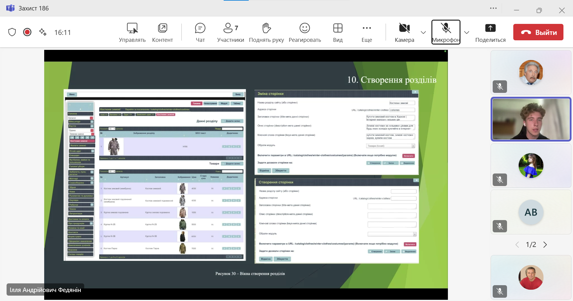Open the Еще more actions menu
This screenshot has width=573, height=301.
click(x=367, y=32)
